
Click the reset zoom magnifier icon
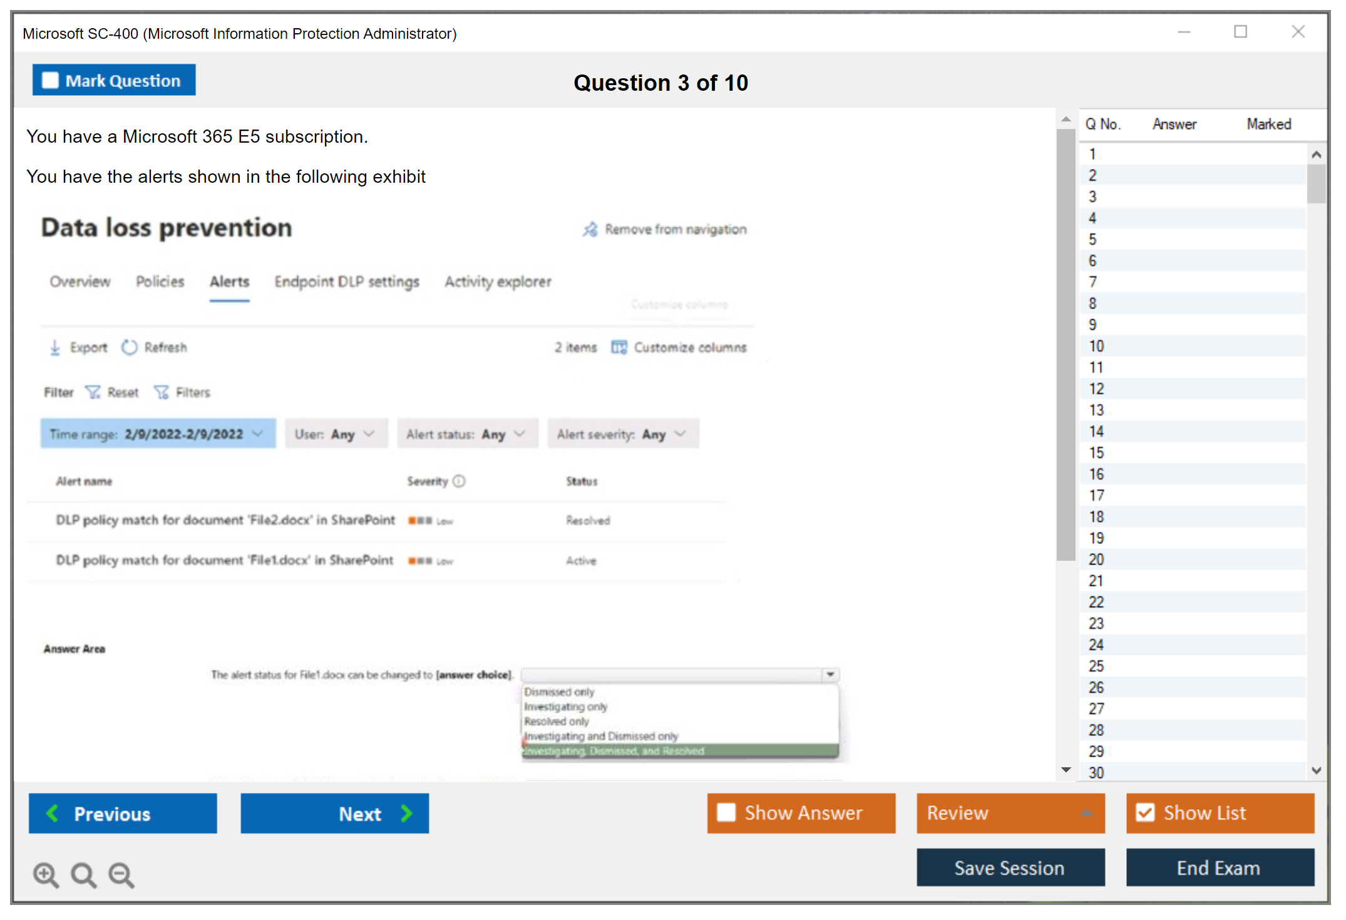(x=83, y=874)
